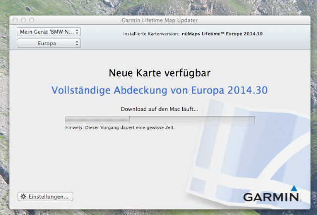This screenshot has height=215, width=317.
Task: Open the Mein Gerät device dropdown
Action: 49,32
